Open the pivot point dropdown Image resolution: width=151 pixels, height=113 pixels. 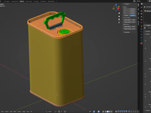(56, 111)
